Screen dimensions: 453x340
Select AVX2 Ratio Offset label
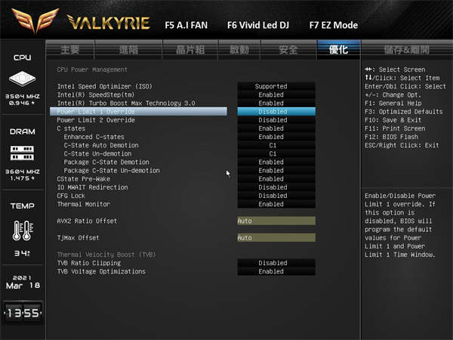tap(87, 221)
